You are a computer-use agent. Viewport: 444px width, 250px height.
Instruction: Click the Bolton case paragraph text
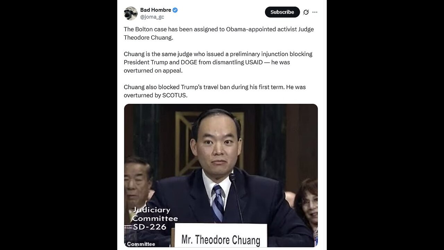(219, 33)
